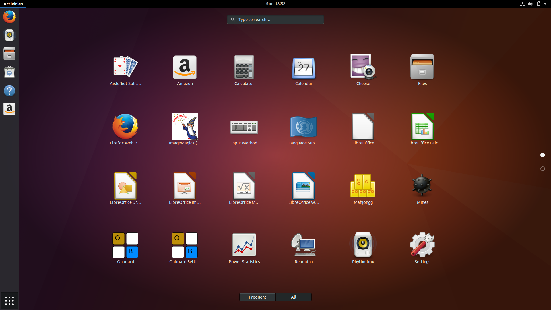Toggle the Show Applications grid button
551x310 pixels.
[9, 301]
